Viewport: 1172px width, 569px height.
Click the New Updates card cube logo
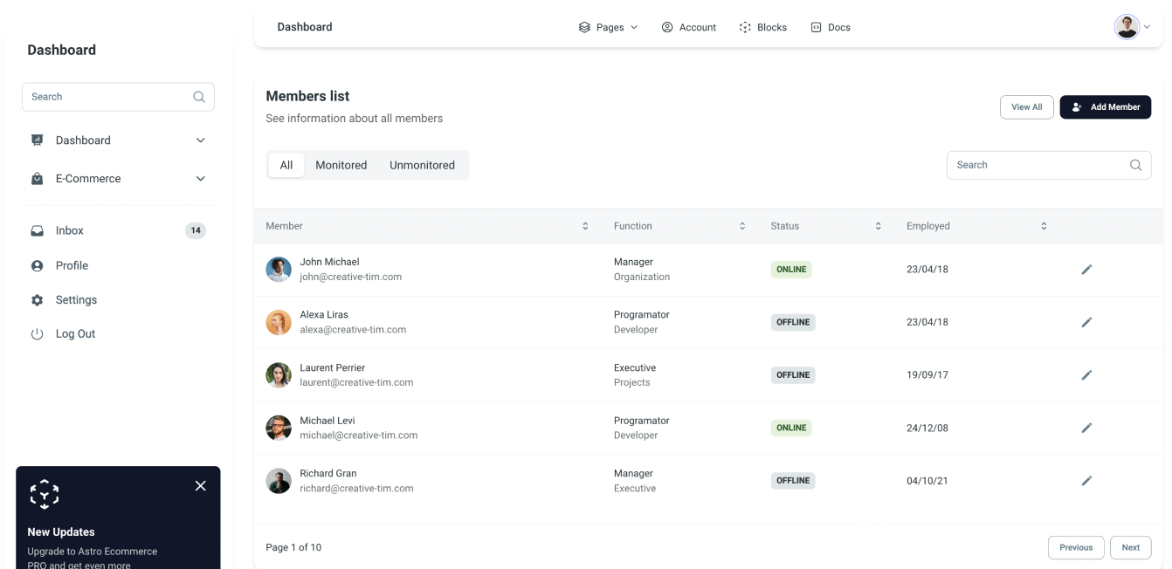pyautogui.click(x=45, y=494)
